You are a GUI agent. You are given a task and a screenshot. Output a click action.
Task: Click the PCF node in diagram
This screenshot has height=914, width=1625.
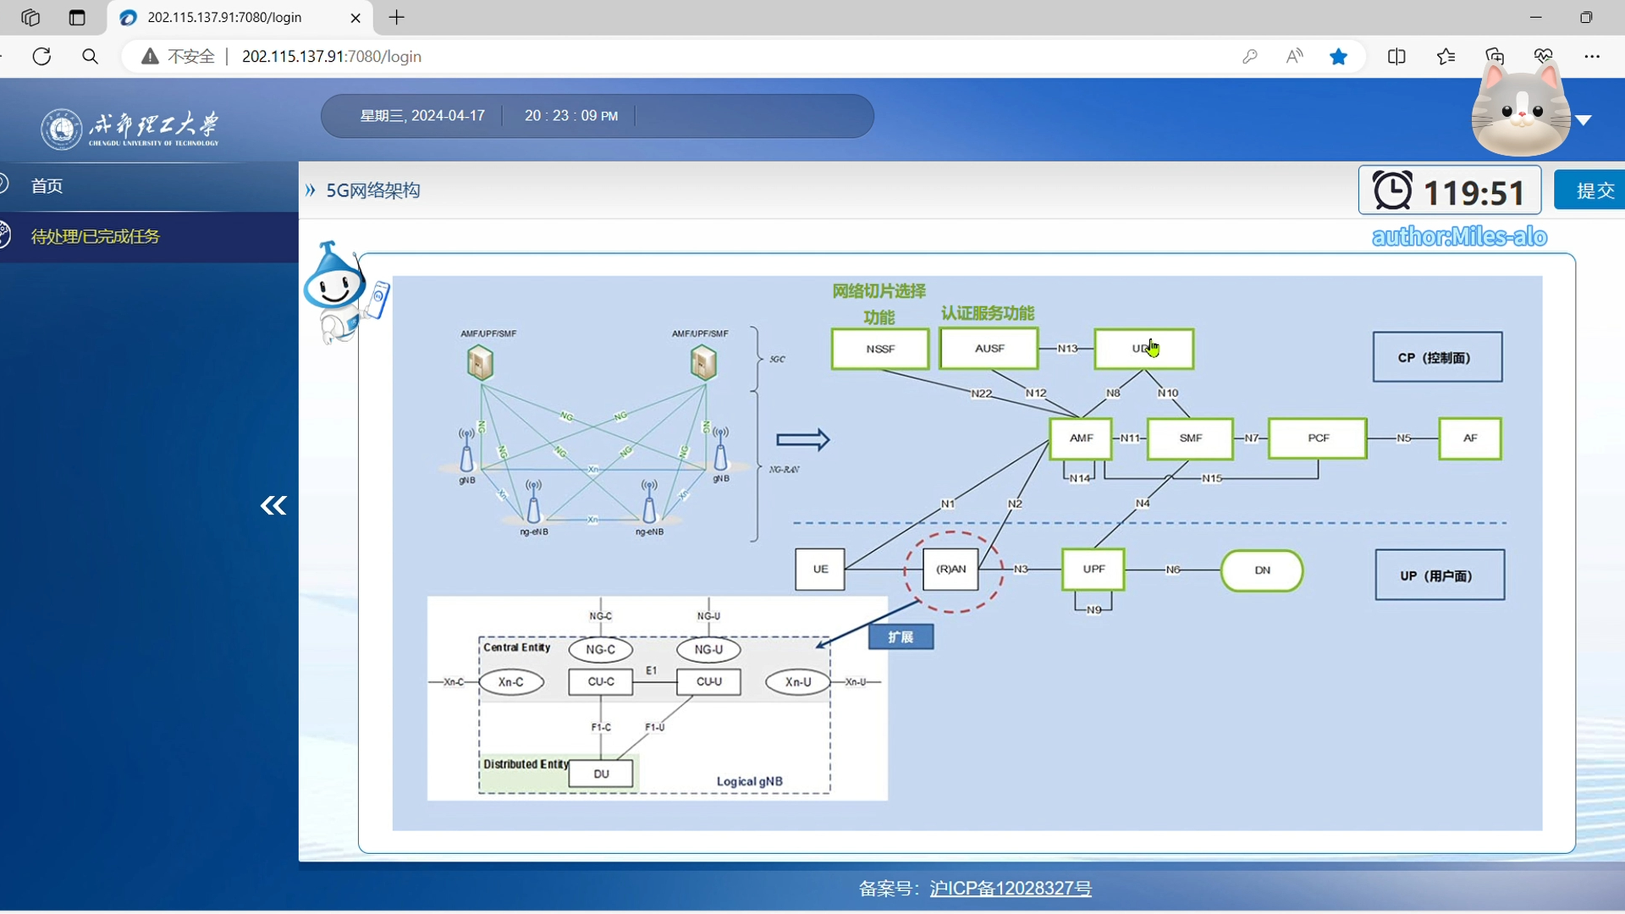click(x=1318, y=438)
